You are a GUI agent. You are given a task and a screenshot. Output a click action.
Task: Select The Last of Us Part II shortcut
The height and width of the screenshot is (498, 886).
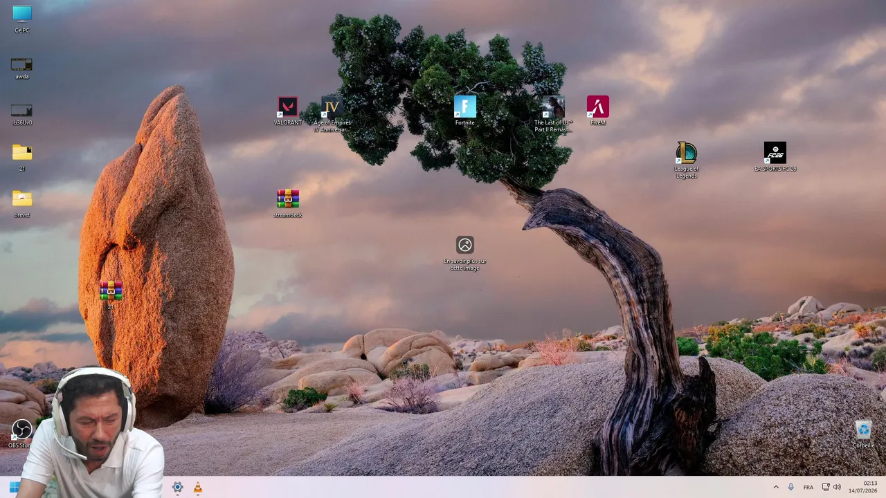(x=553, y=114)
